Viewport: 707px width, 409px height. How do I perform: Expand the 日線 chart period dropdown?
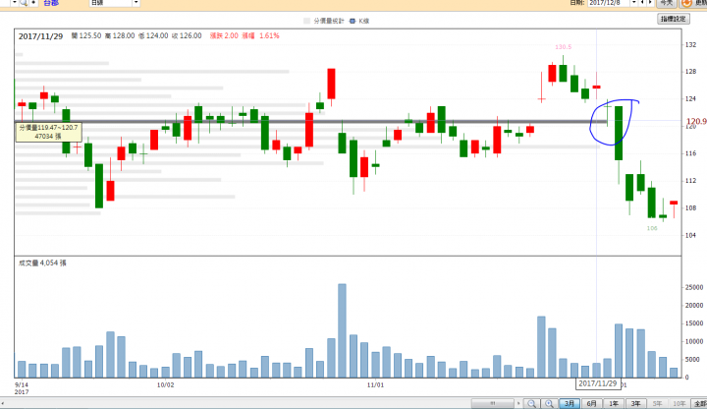[x=136, y=3]
